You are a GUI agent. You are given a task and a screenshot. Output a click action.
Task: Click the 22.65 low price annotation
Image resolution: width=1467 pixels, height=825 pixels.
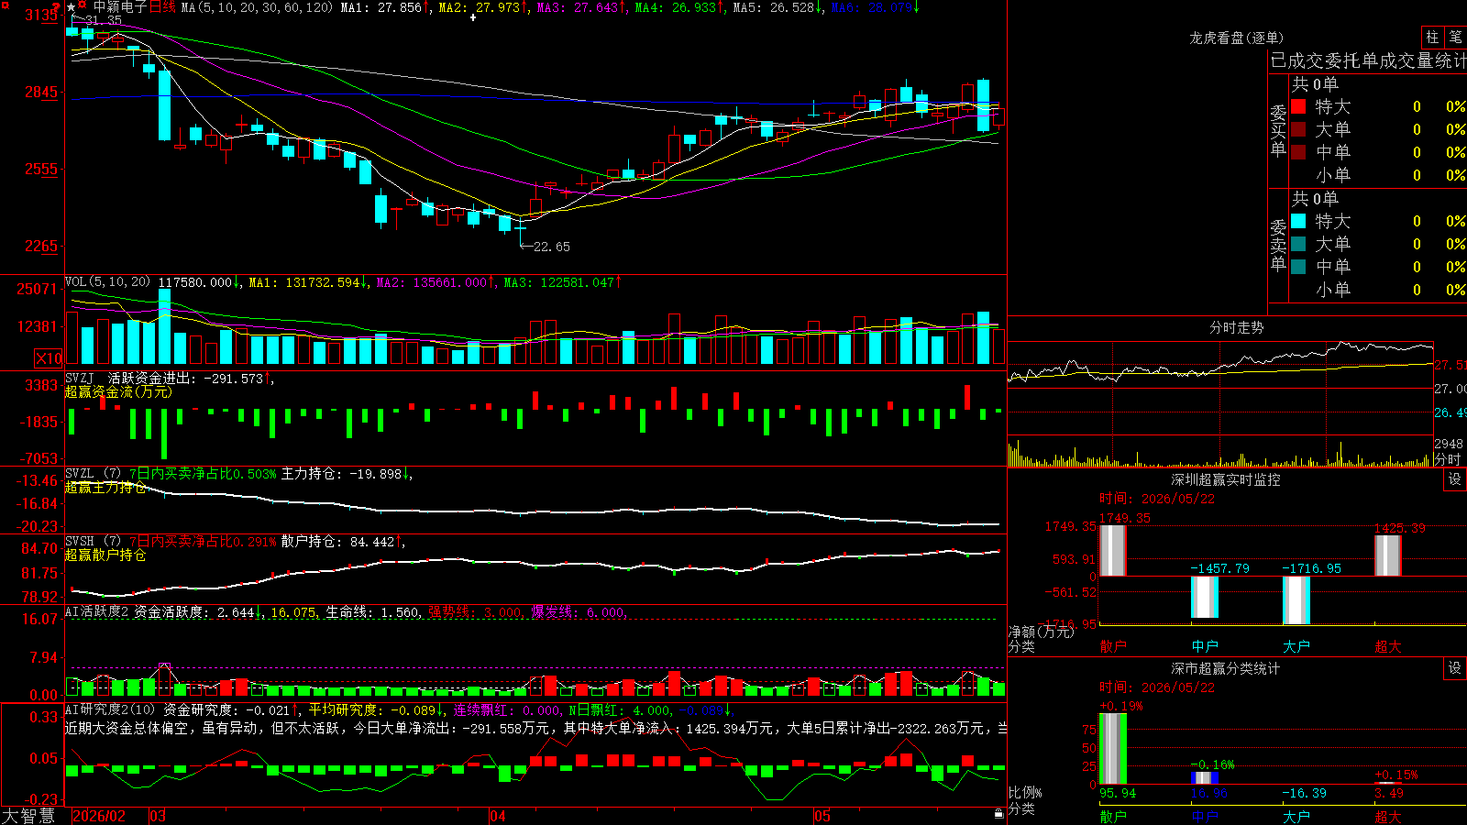[x=552, y=247]
